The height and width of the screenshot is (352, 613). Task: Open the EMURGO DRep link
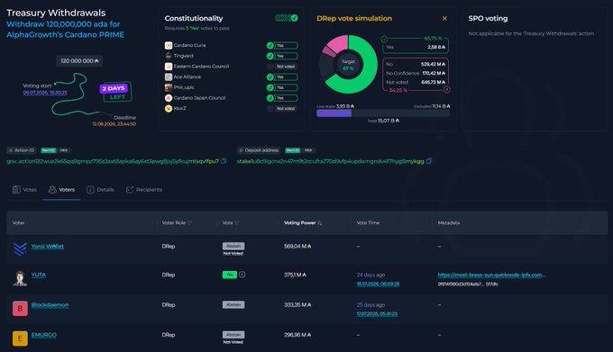(x=44, y=335)
